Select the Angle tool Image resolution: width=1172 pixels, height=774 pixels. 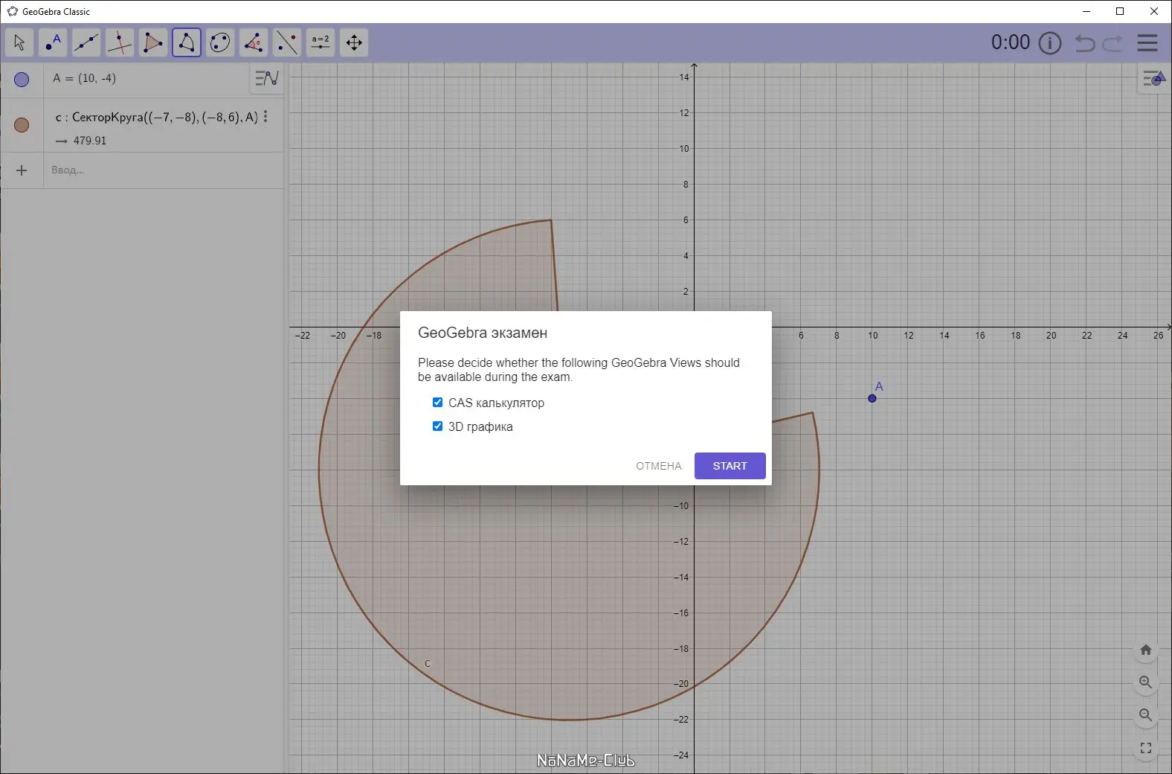point(254,42)
